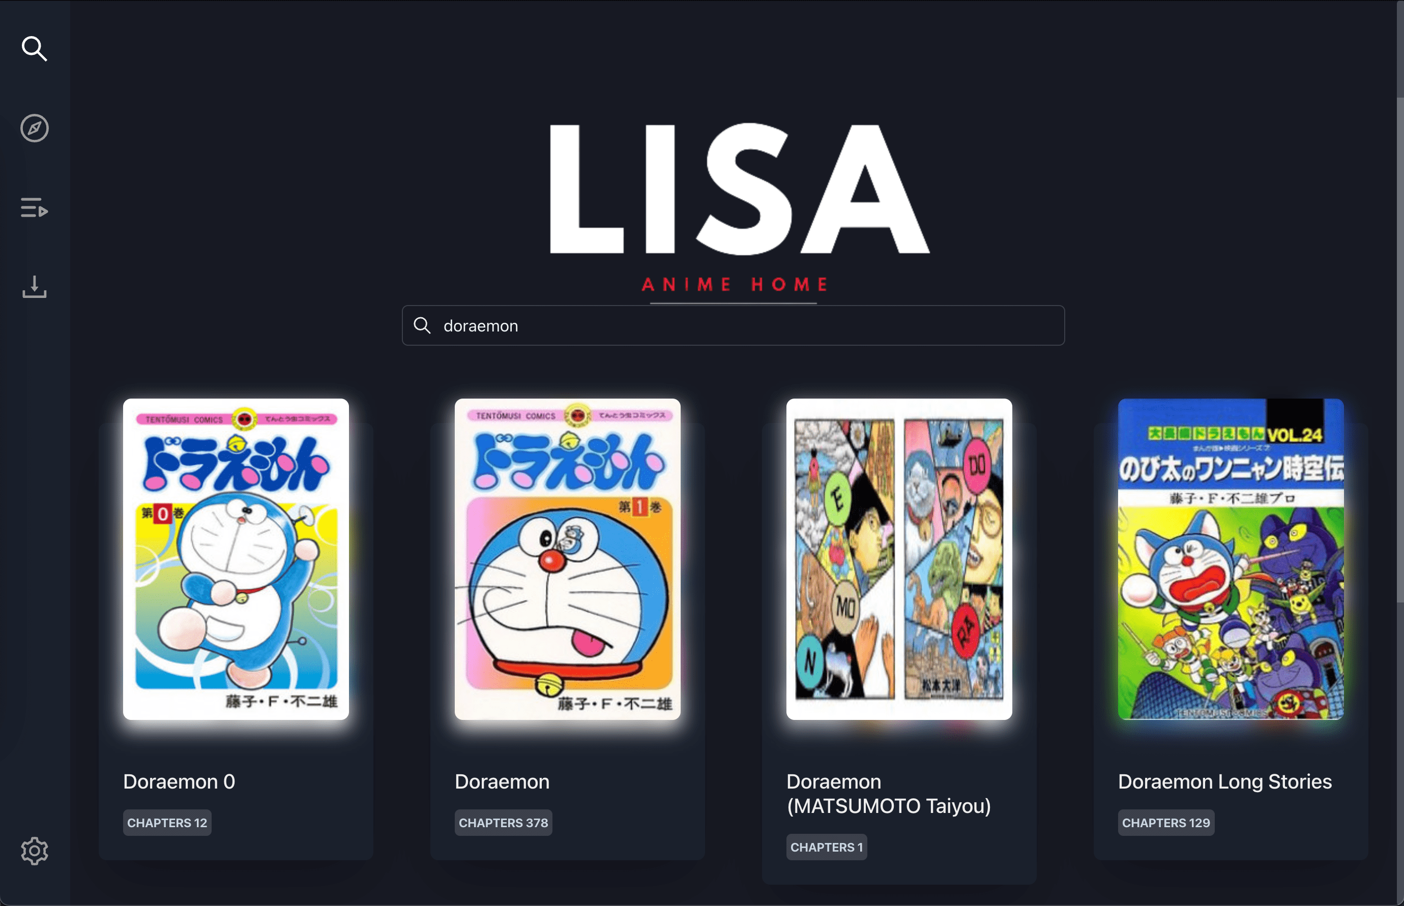Open the search page from the sidebar
Screen dimensions: 1404x906
34,49
